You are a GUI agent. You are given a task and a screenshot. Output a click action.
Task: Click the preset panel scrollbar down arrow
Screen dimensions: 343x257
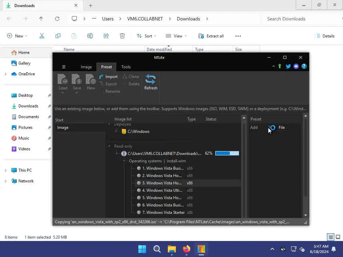coord(305,215)
